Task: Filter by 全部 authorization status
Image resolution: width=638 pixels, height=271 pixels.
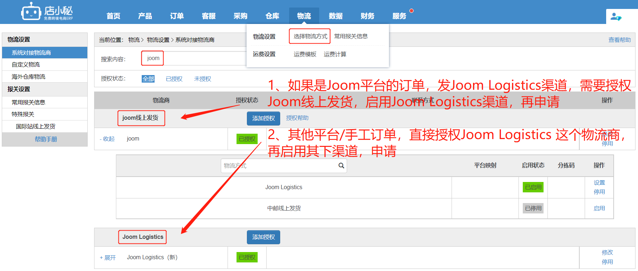Action: (148, 79)
